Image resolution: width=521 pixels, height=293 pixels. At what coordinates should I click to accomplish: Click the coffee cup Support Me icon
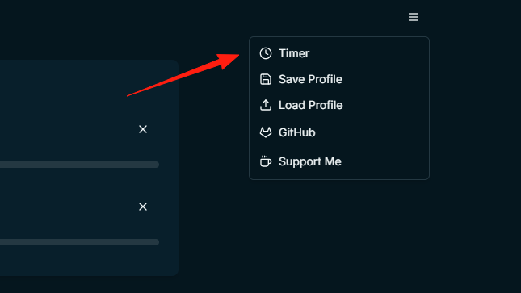[266, 161]
